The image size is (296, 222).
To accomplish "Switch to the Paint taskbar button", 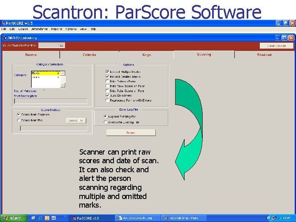I will click(184, 218).
